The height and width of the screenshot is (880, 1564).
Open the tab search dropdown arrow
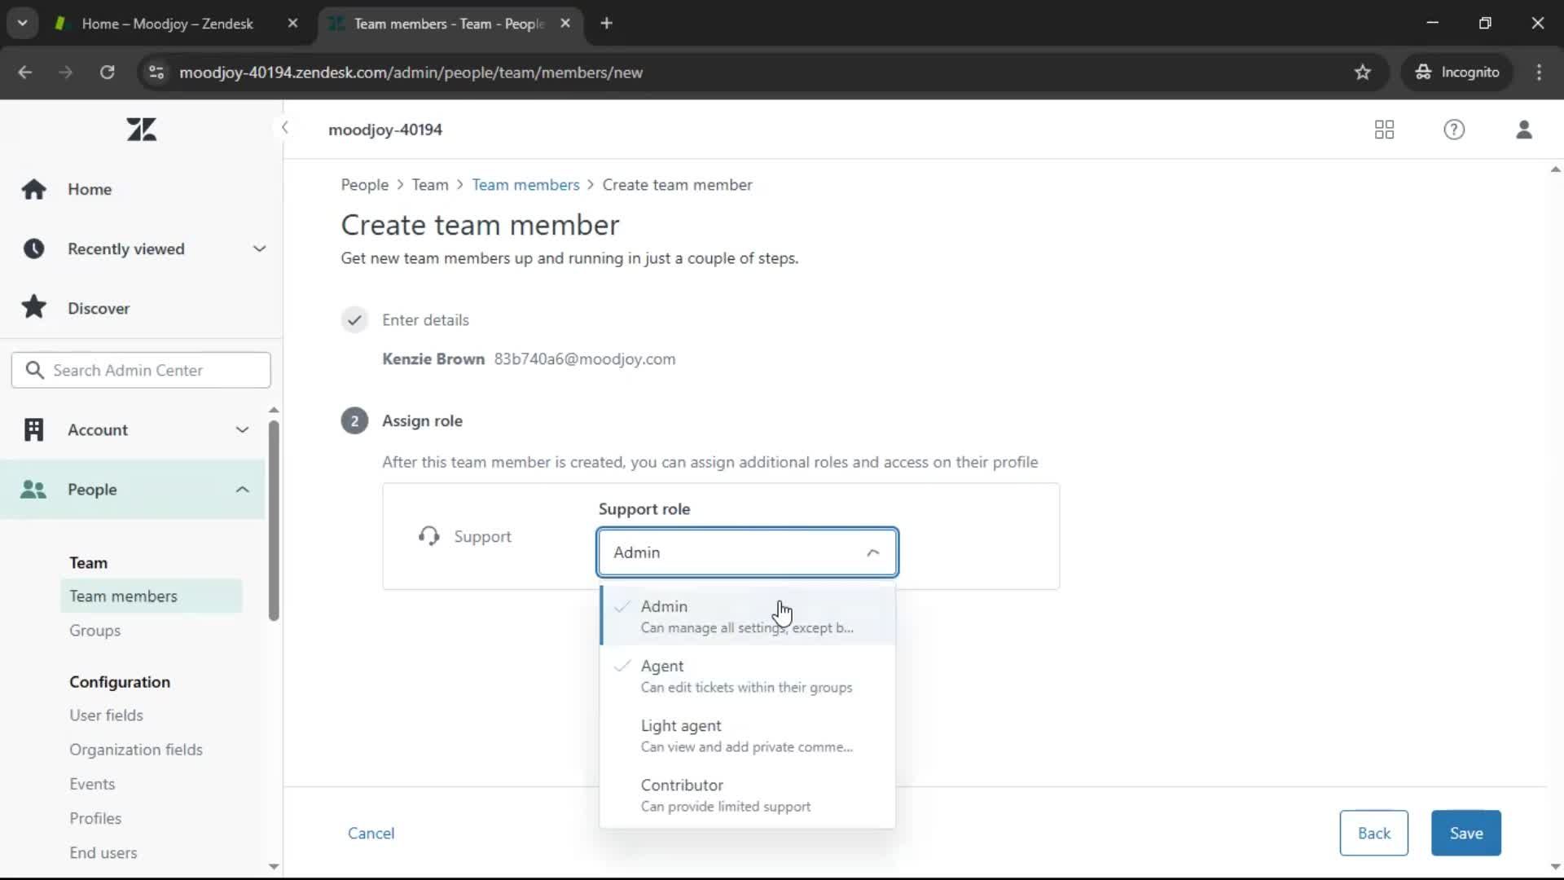(x=22, y=24)
